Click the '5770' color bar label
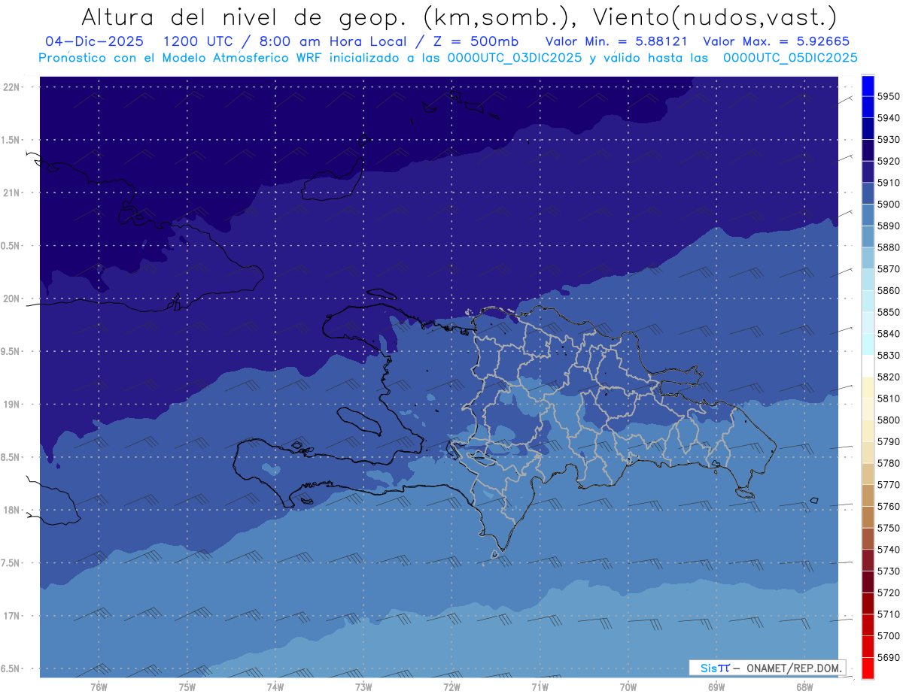 (x=889, y=484)
